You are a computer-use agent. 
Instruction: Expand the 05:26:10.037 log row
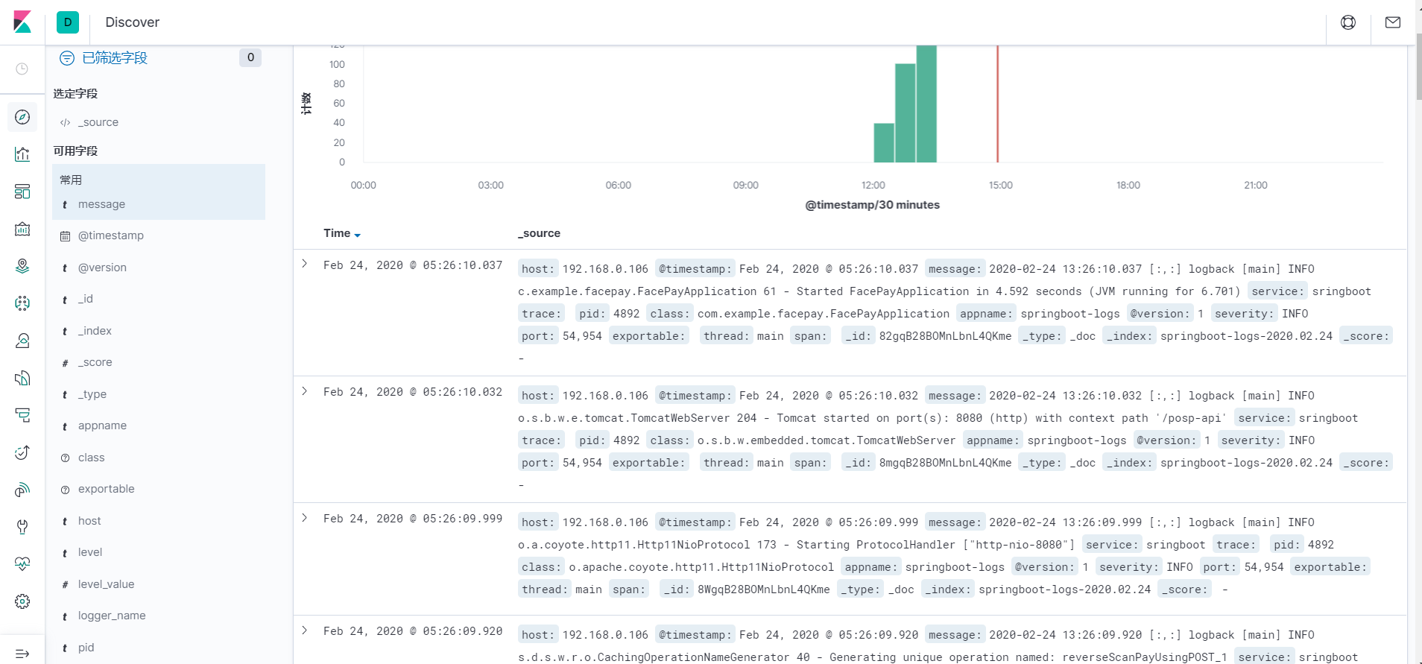pos(305,264)
